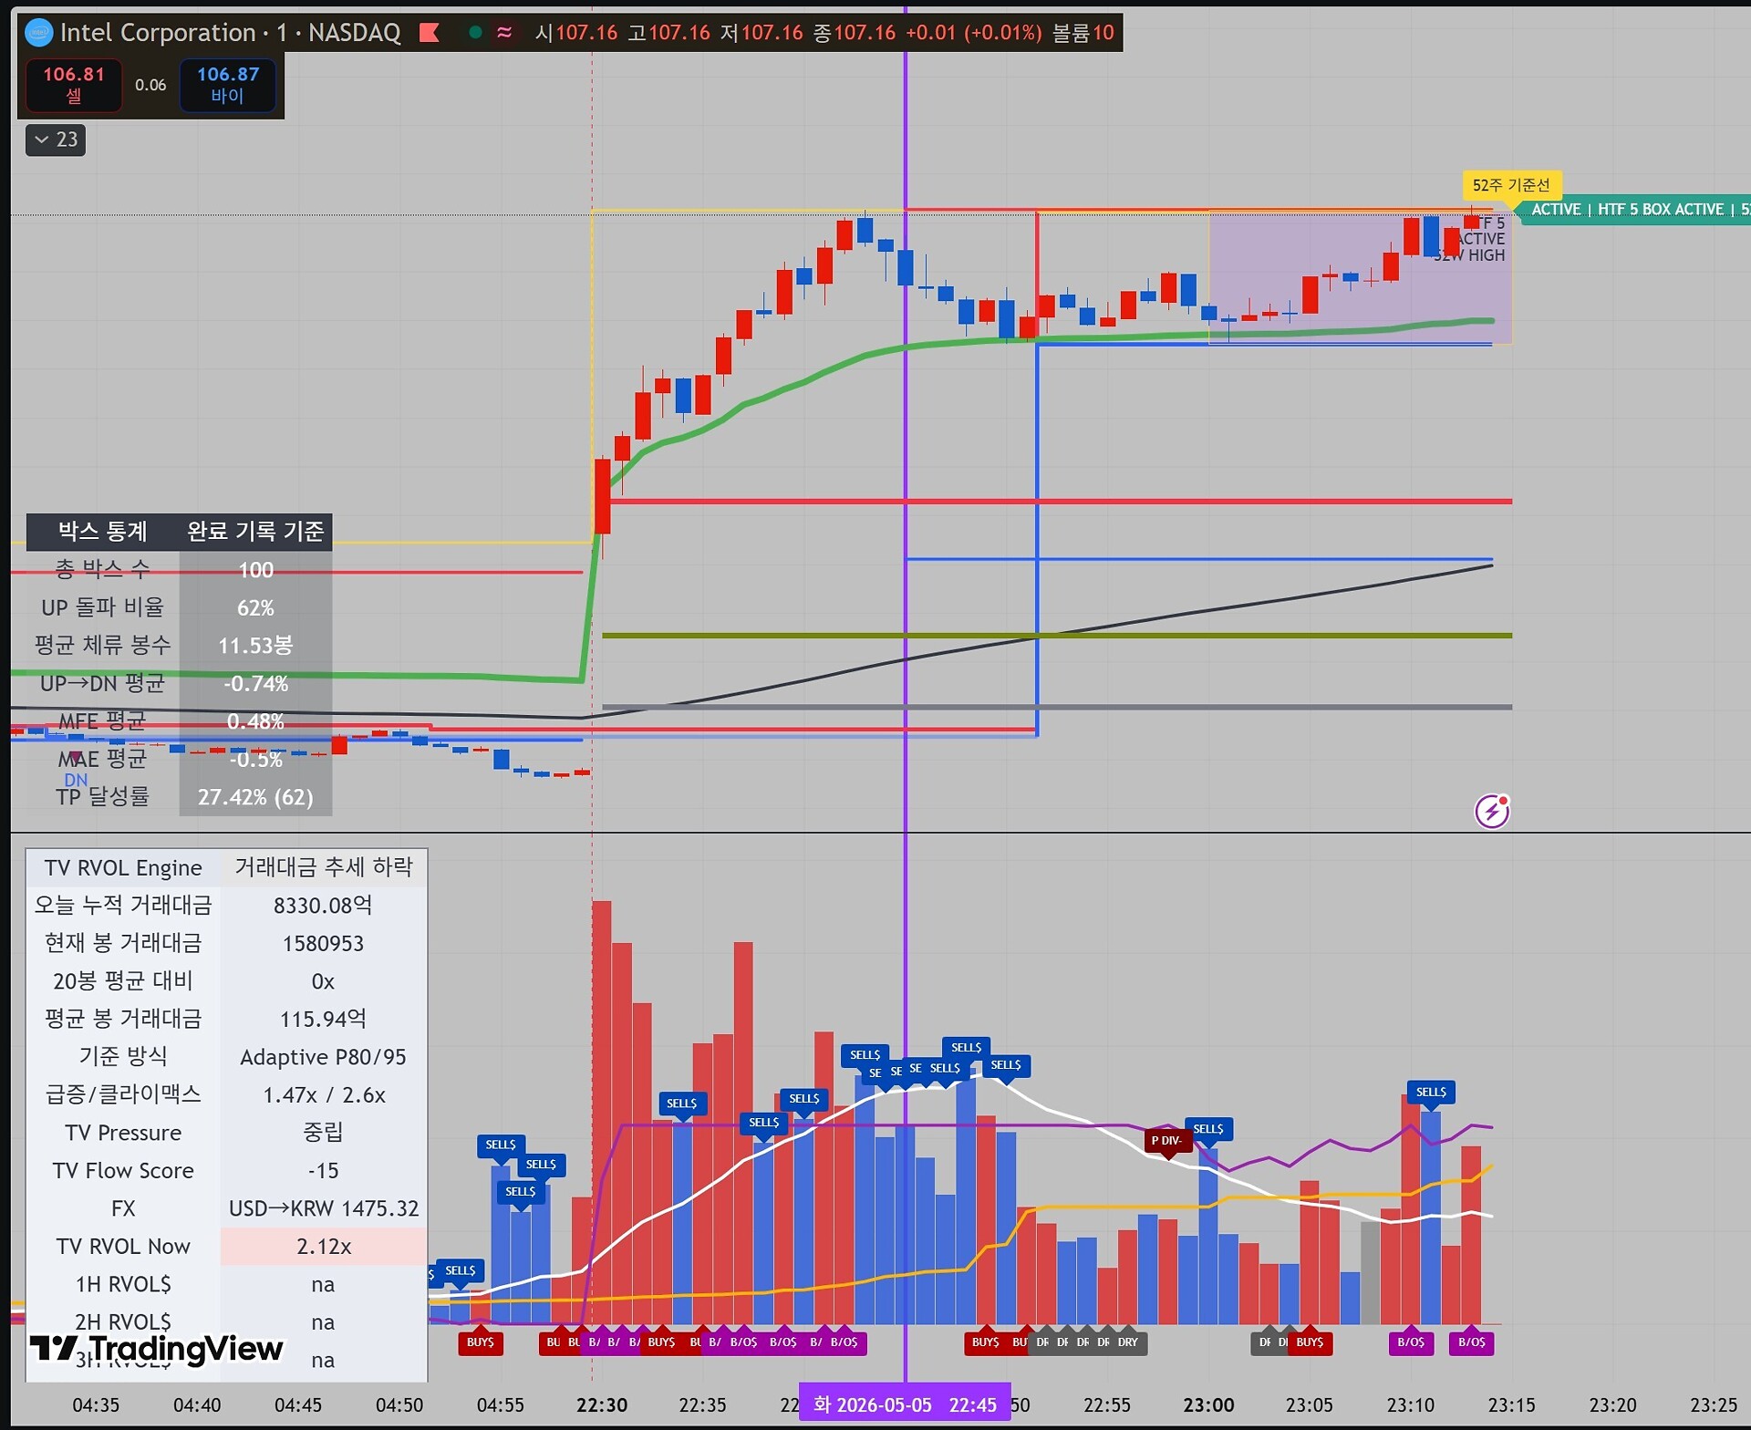Click the 기준 방식 row label
The height and width of the screenshot is (1430, 1751).
(123, 1057)
